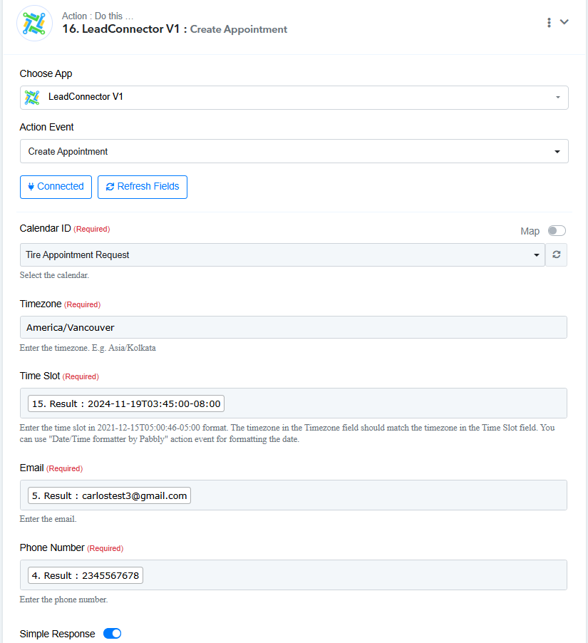Click the plug icon on Connected button
The height and width of the screenshot is (643, 588).
(31, 187)
